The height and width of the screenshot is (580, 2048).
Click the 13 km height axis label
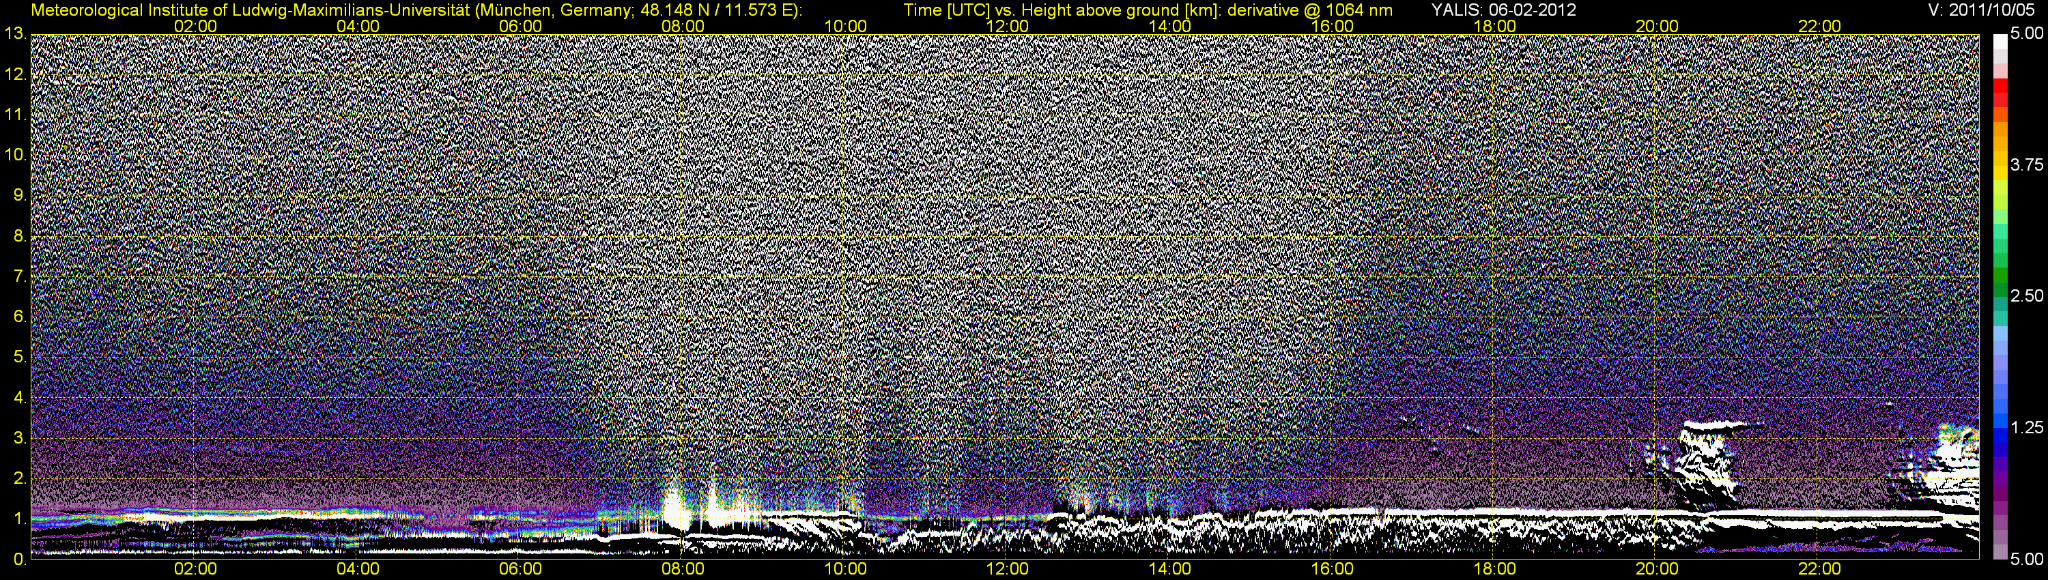(x=14, y=33)
